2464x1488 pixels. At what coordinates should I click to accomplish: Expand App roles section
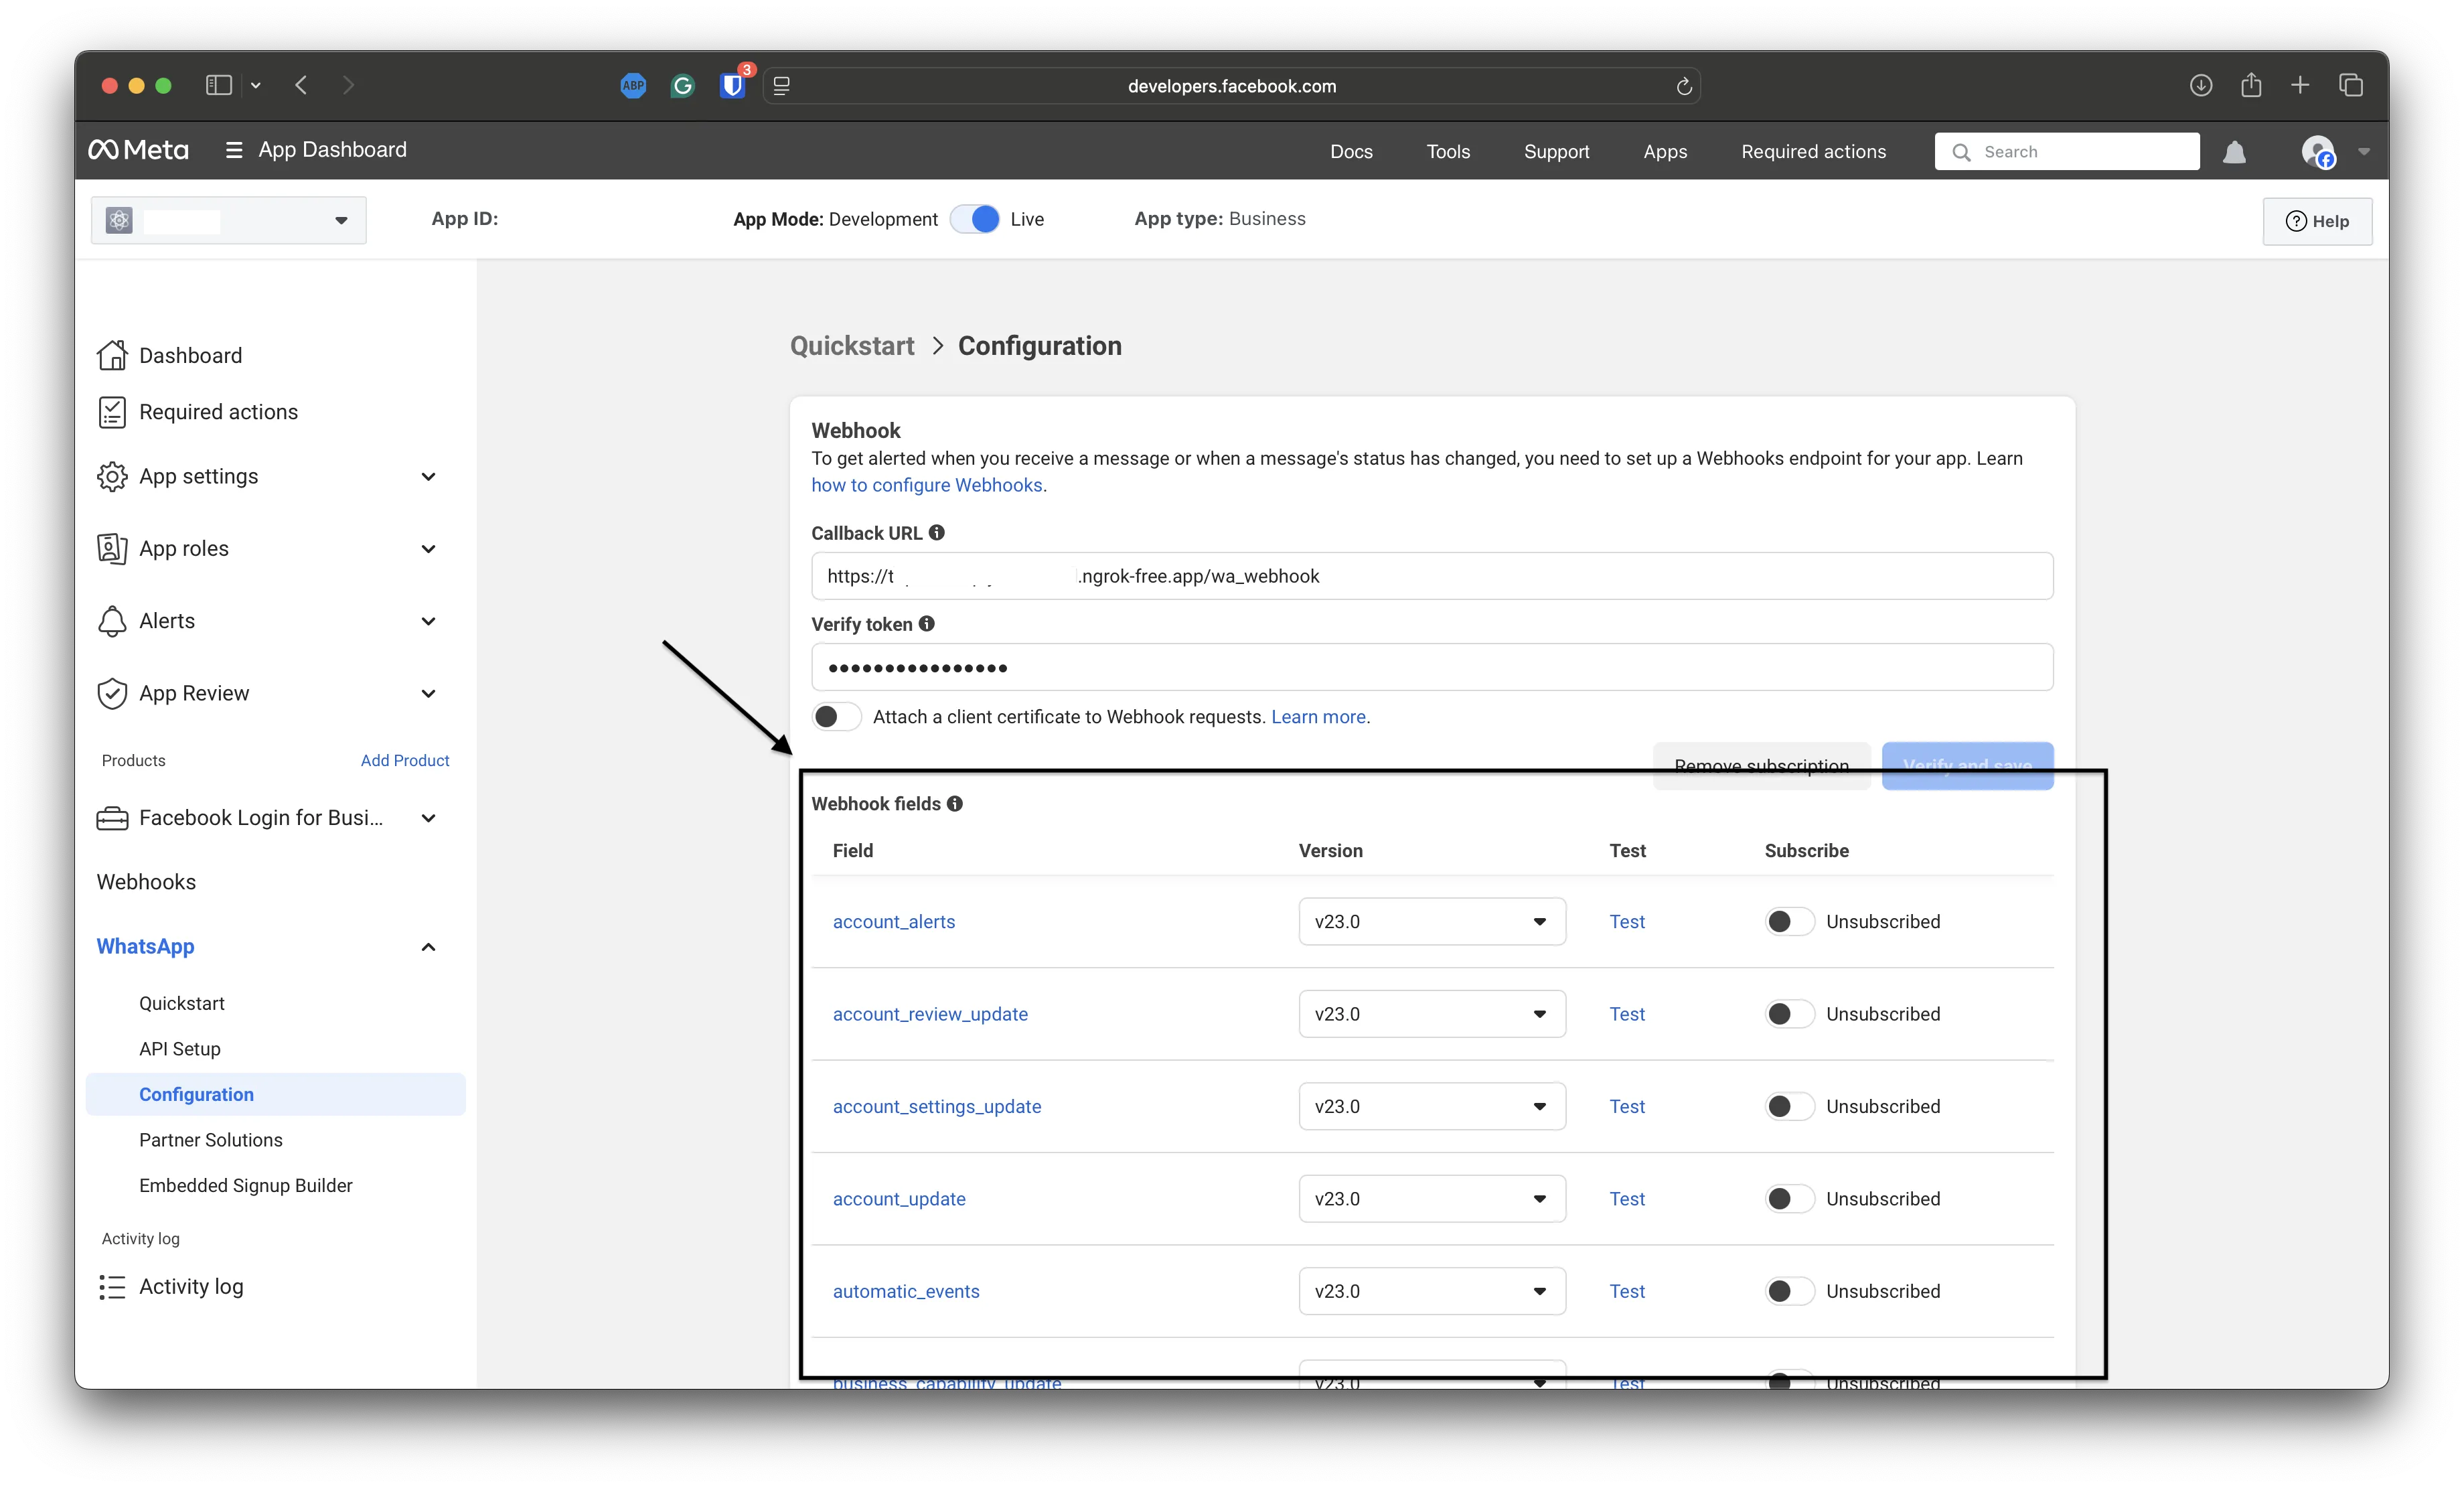(x=428, y=549)
